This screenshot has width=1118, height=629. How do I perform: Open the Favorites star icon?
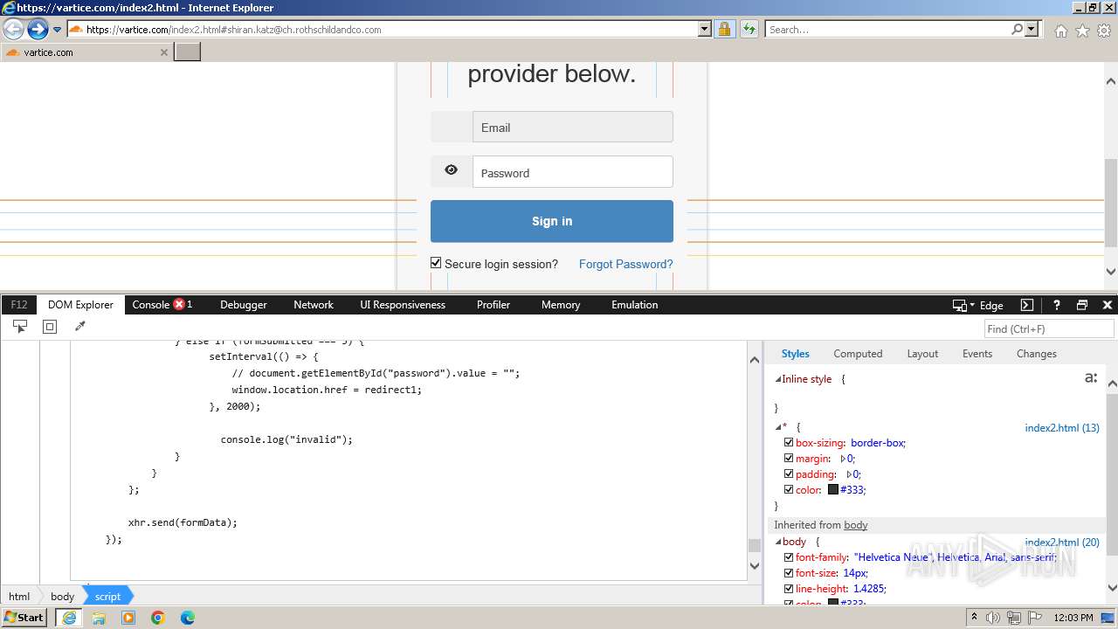(1082, 31)
